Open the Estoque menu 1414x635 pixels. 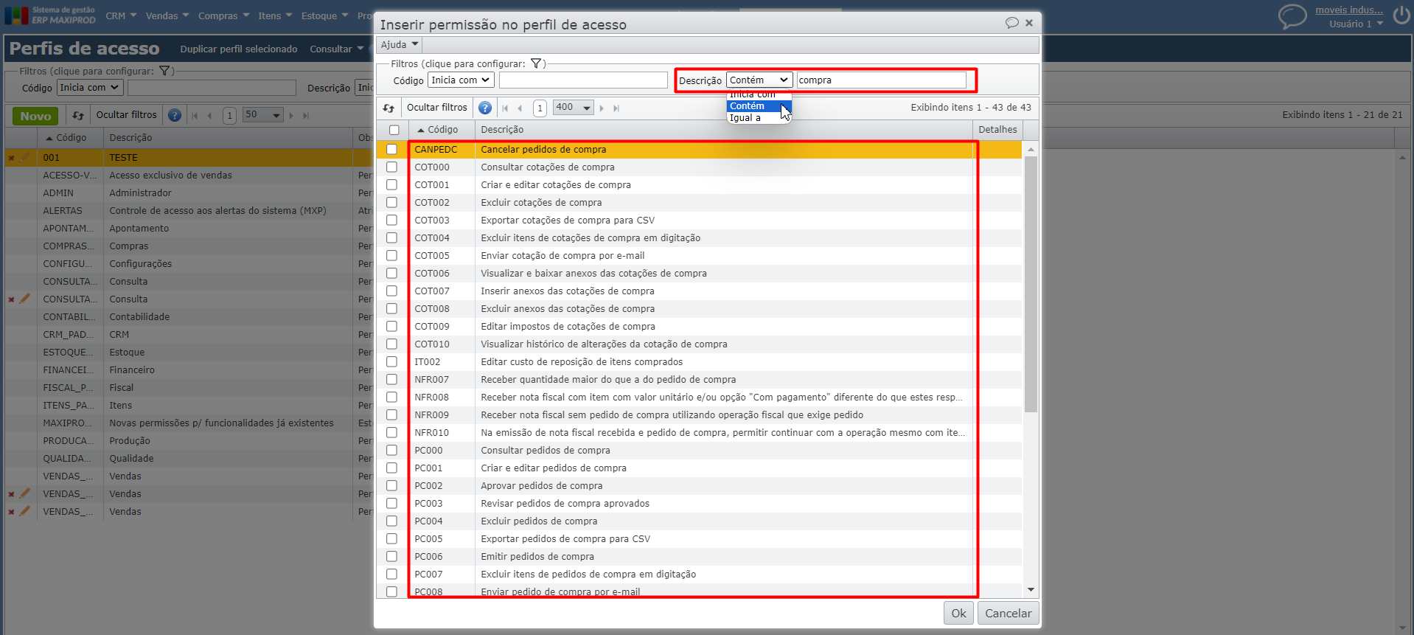coord(325,15)
